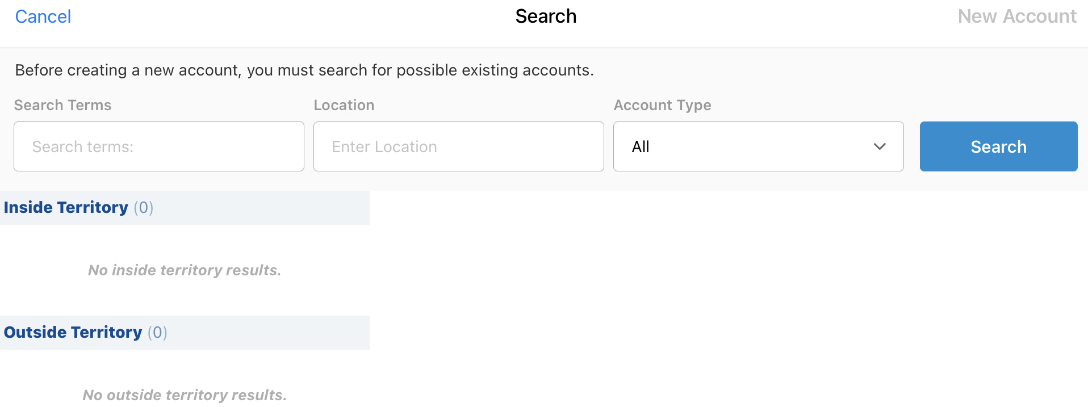Click the Cancel link

[43, 16]
